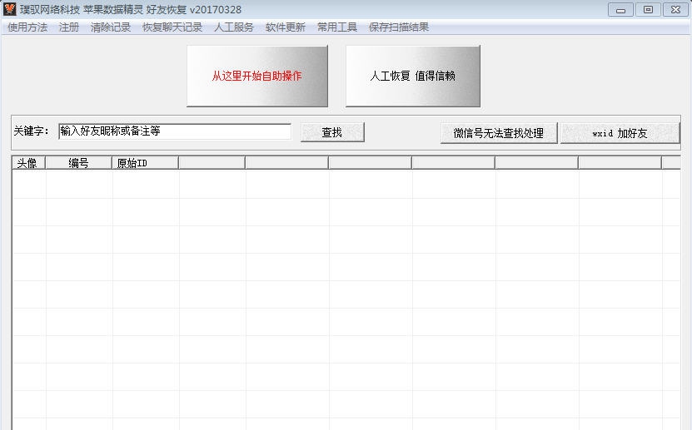Minimize the application window
The image size is (692, 430).
pos(620,10)
